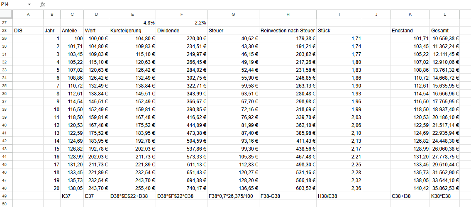
Task: Click the DIS cell
Action: pyautogui.click(x=28, y=31)
